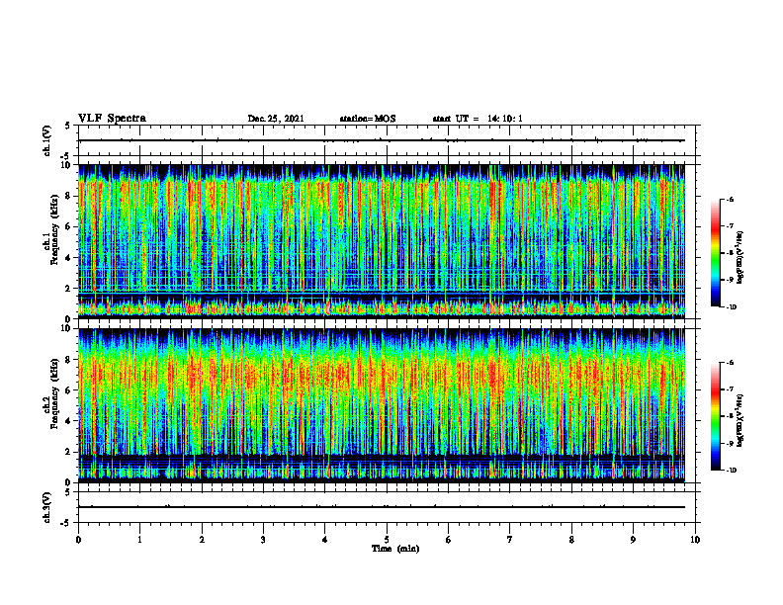
Task: Click time axis tick label "3"
Action: 263,540
